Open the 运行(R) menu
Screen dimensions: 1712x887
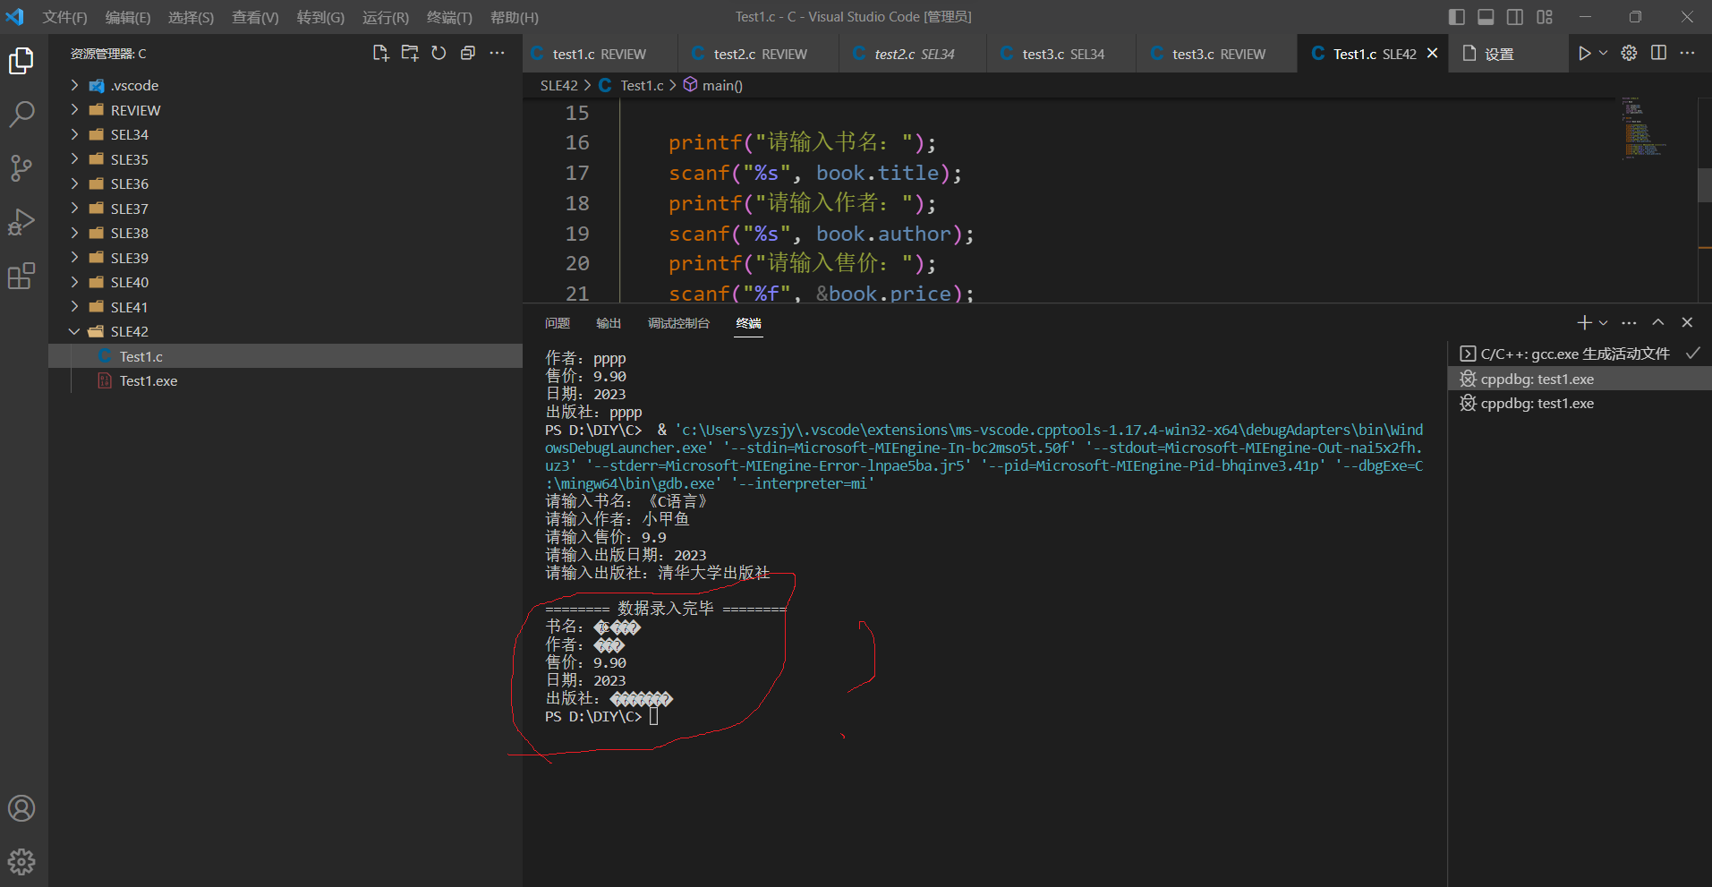pyautogui.click(x=385, y=17)
